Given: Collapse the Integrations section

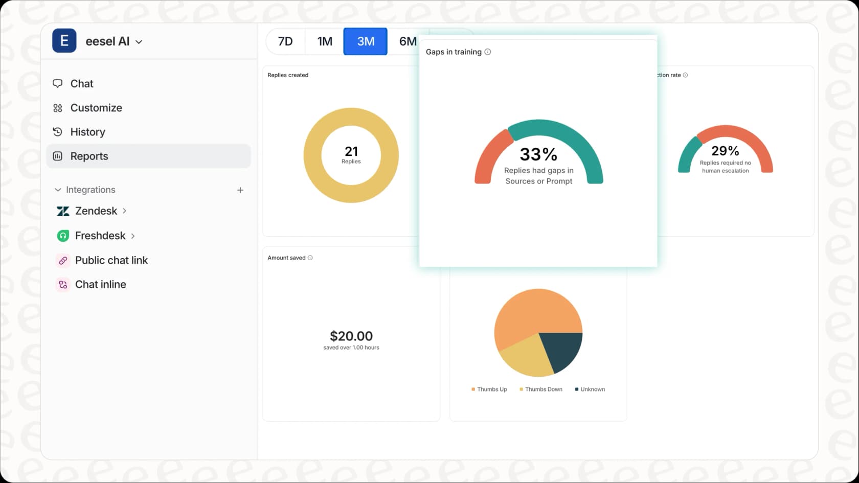Looking at the screenshot, I should [x=58, y=190].
